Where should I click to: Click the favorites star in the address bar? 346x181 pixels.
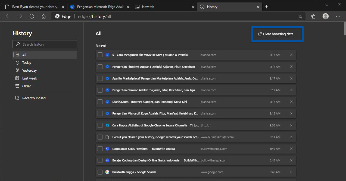(300, 16)
